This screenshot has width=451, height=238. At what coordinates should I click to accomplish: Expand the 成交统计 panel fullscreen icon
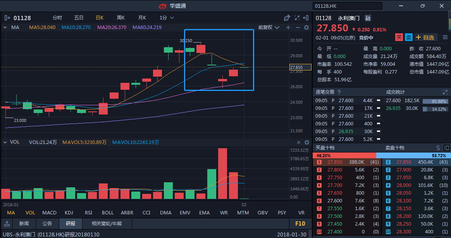445,92
